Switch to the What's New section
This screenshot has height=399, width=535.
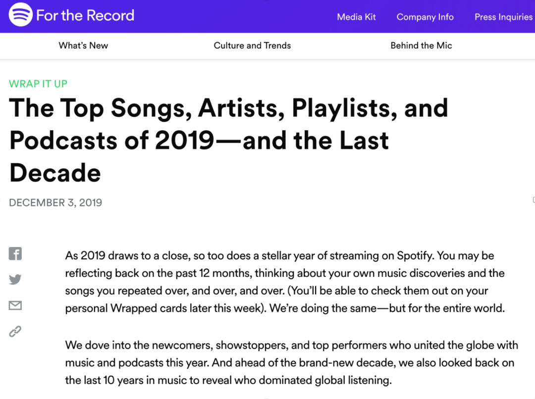83,46
